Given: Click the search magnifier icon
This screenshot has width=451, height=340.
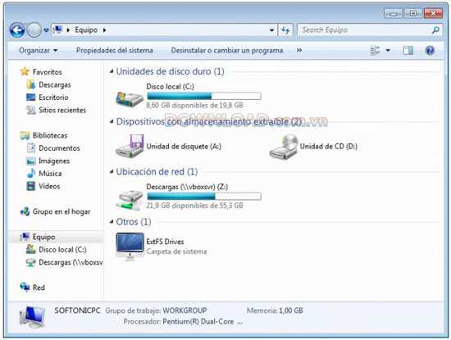Looking at the screenshot, I should coord(435,29).
